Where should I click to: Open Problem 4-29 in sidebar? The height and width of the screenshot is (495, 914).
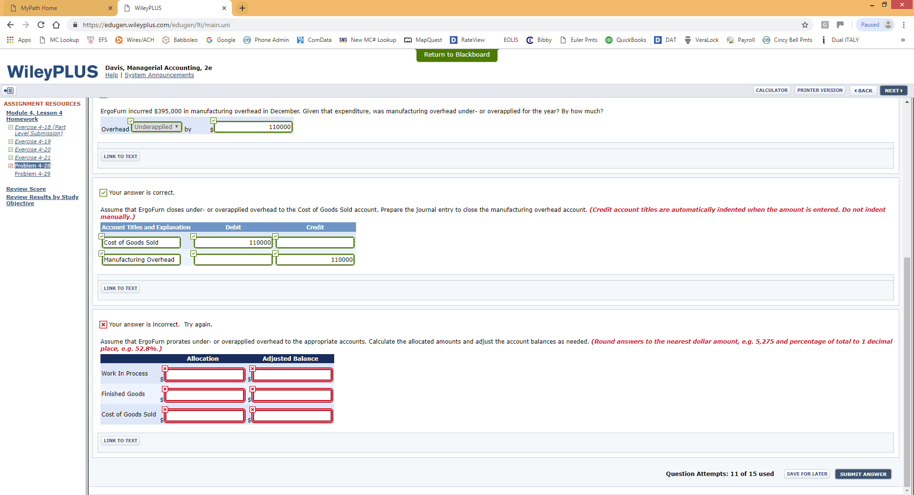[x=32, y=174]
